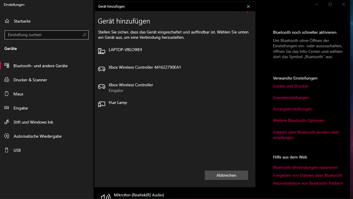Viewport: 353px width, 199px height.
Task: Open Bluetooth-Verbindungen reparieren help link
Action: [305, 167]
